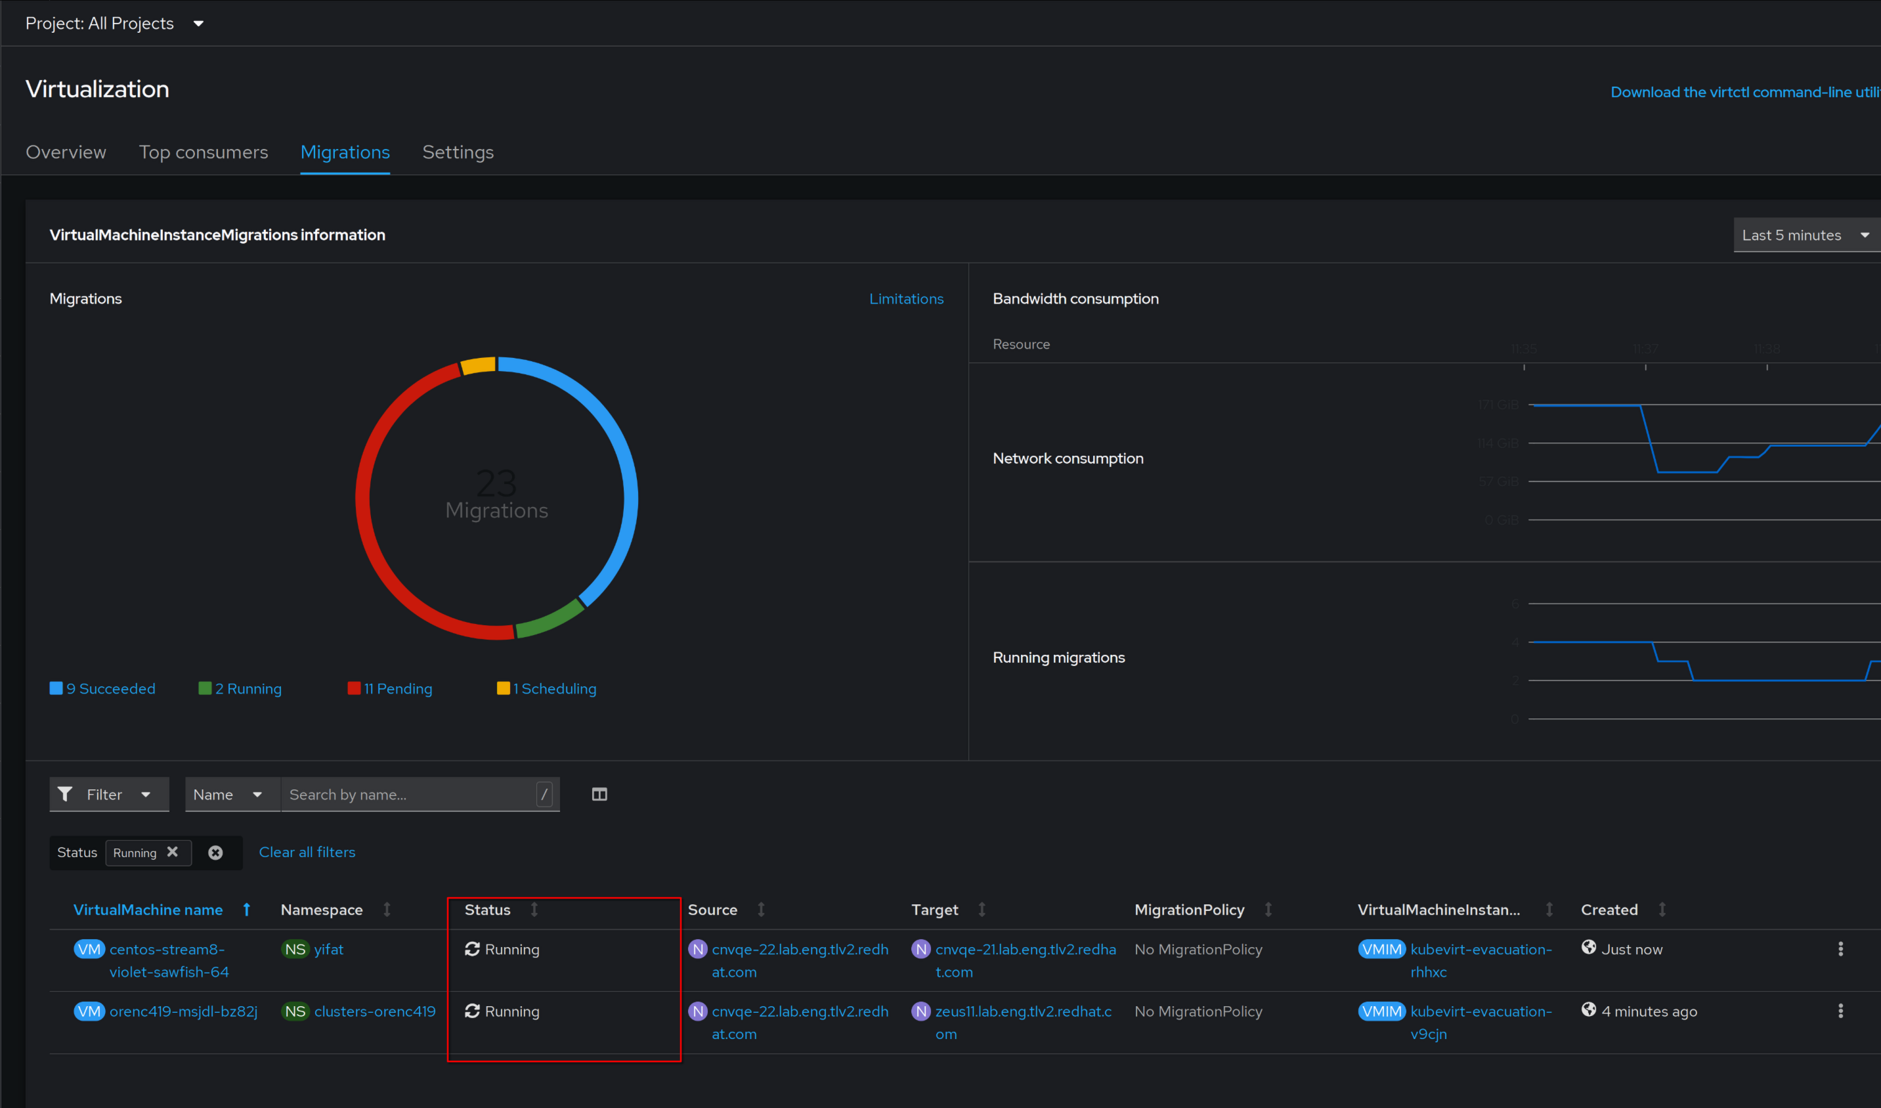Click the Limitations link
Screen dimensions: 1881x1108
pyautogui.click(x=905, y=299)
